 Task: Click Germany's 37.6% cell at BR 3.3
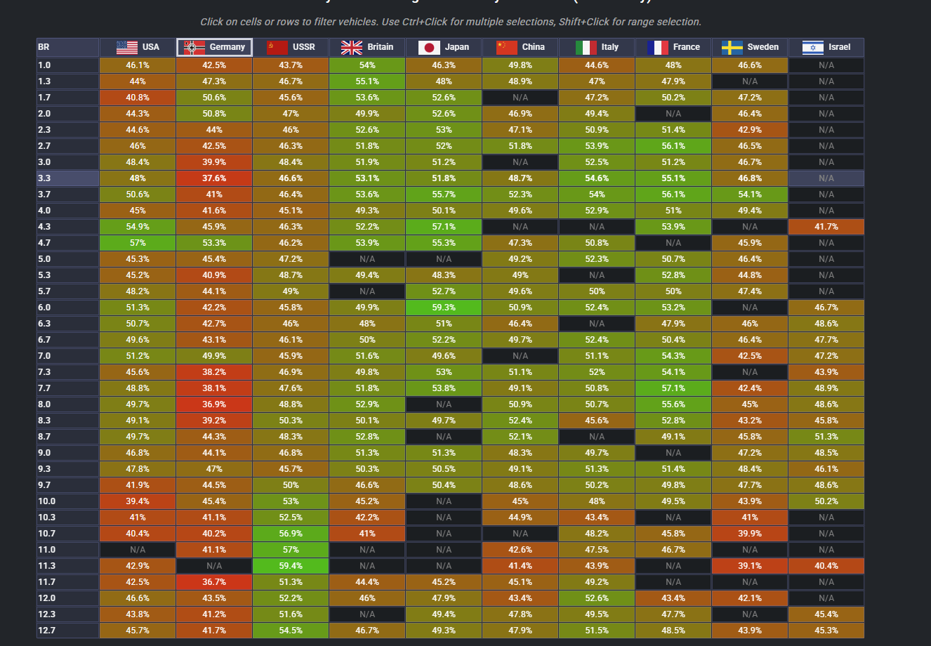[214, 178]
